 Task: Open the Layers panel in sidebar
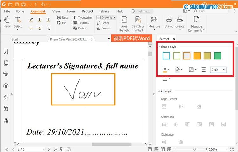pos(6,85)
